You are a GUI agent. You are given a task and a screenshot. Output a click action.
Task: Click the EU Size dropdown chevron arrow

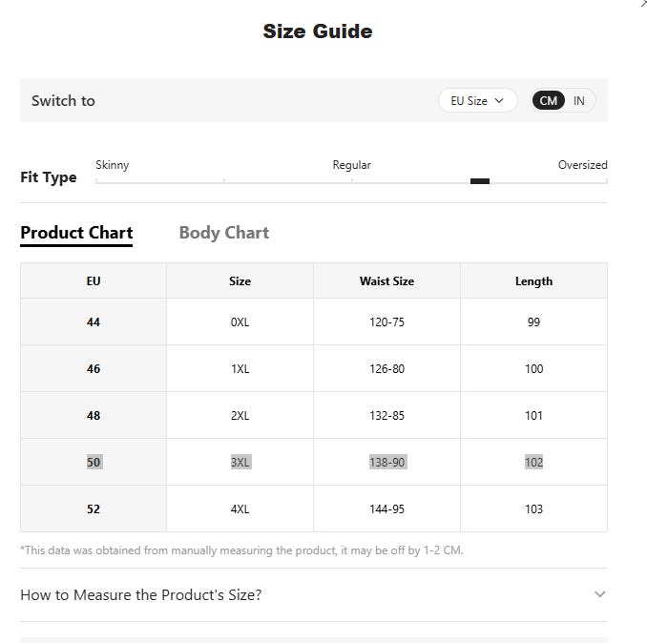[499, 100]
